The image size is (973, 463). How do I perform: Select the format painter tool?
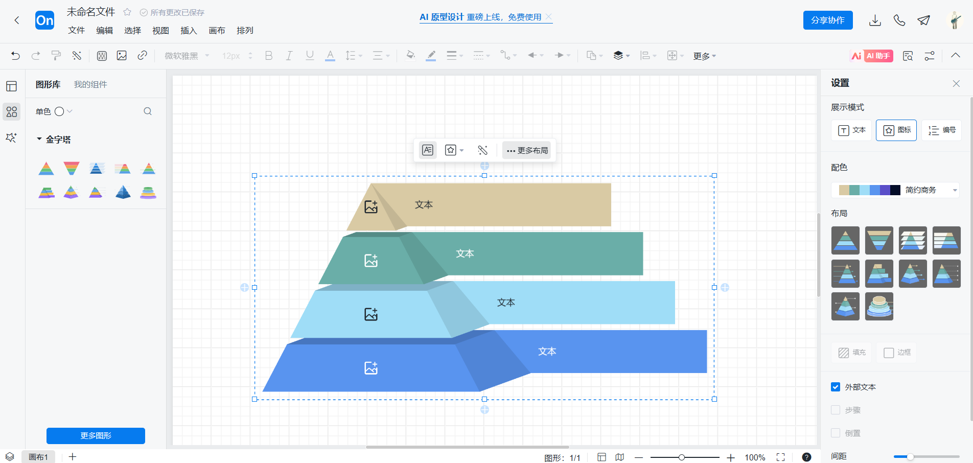[x=56, y=56]
